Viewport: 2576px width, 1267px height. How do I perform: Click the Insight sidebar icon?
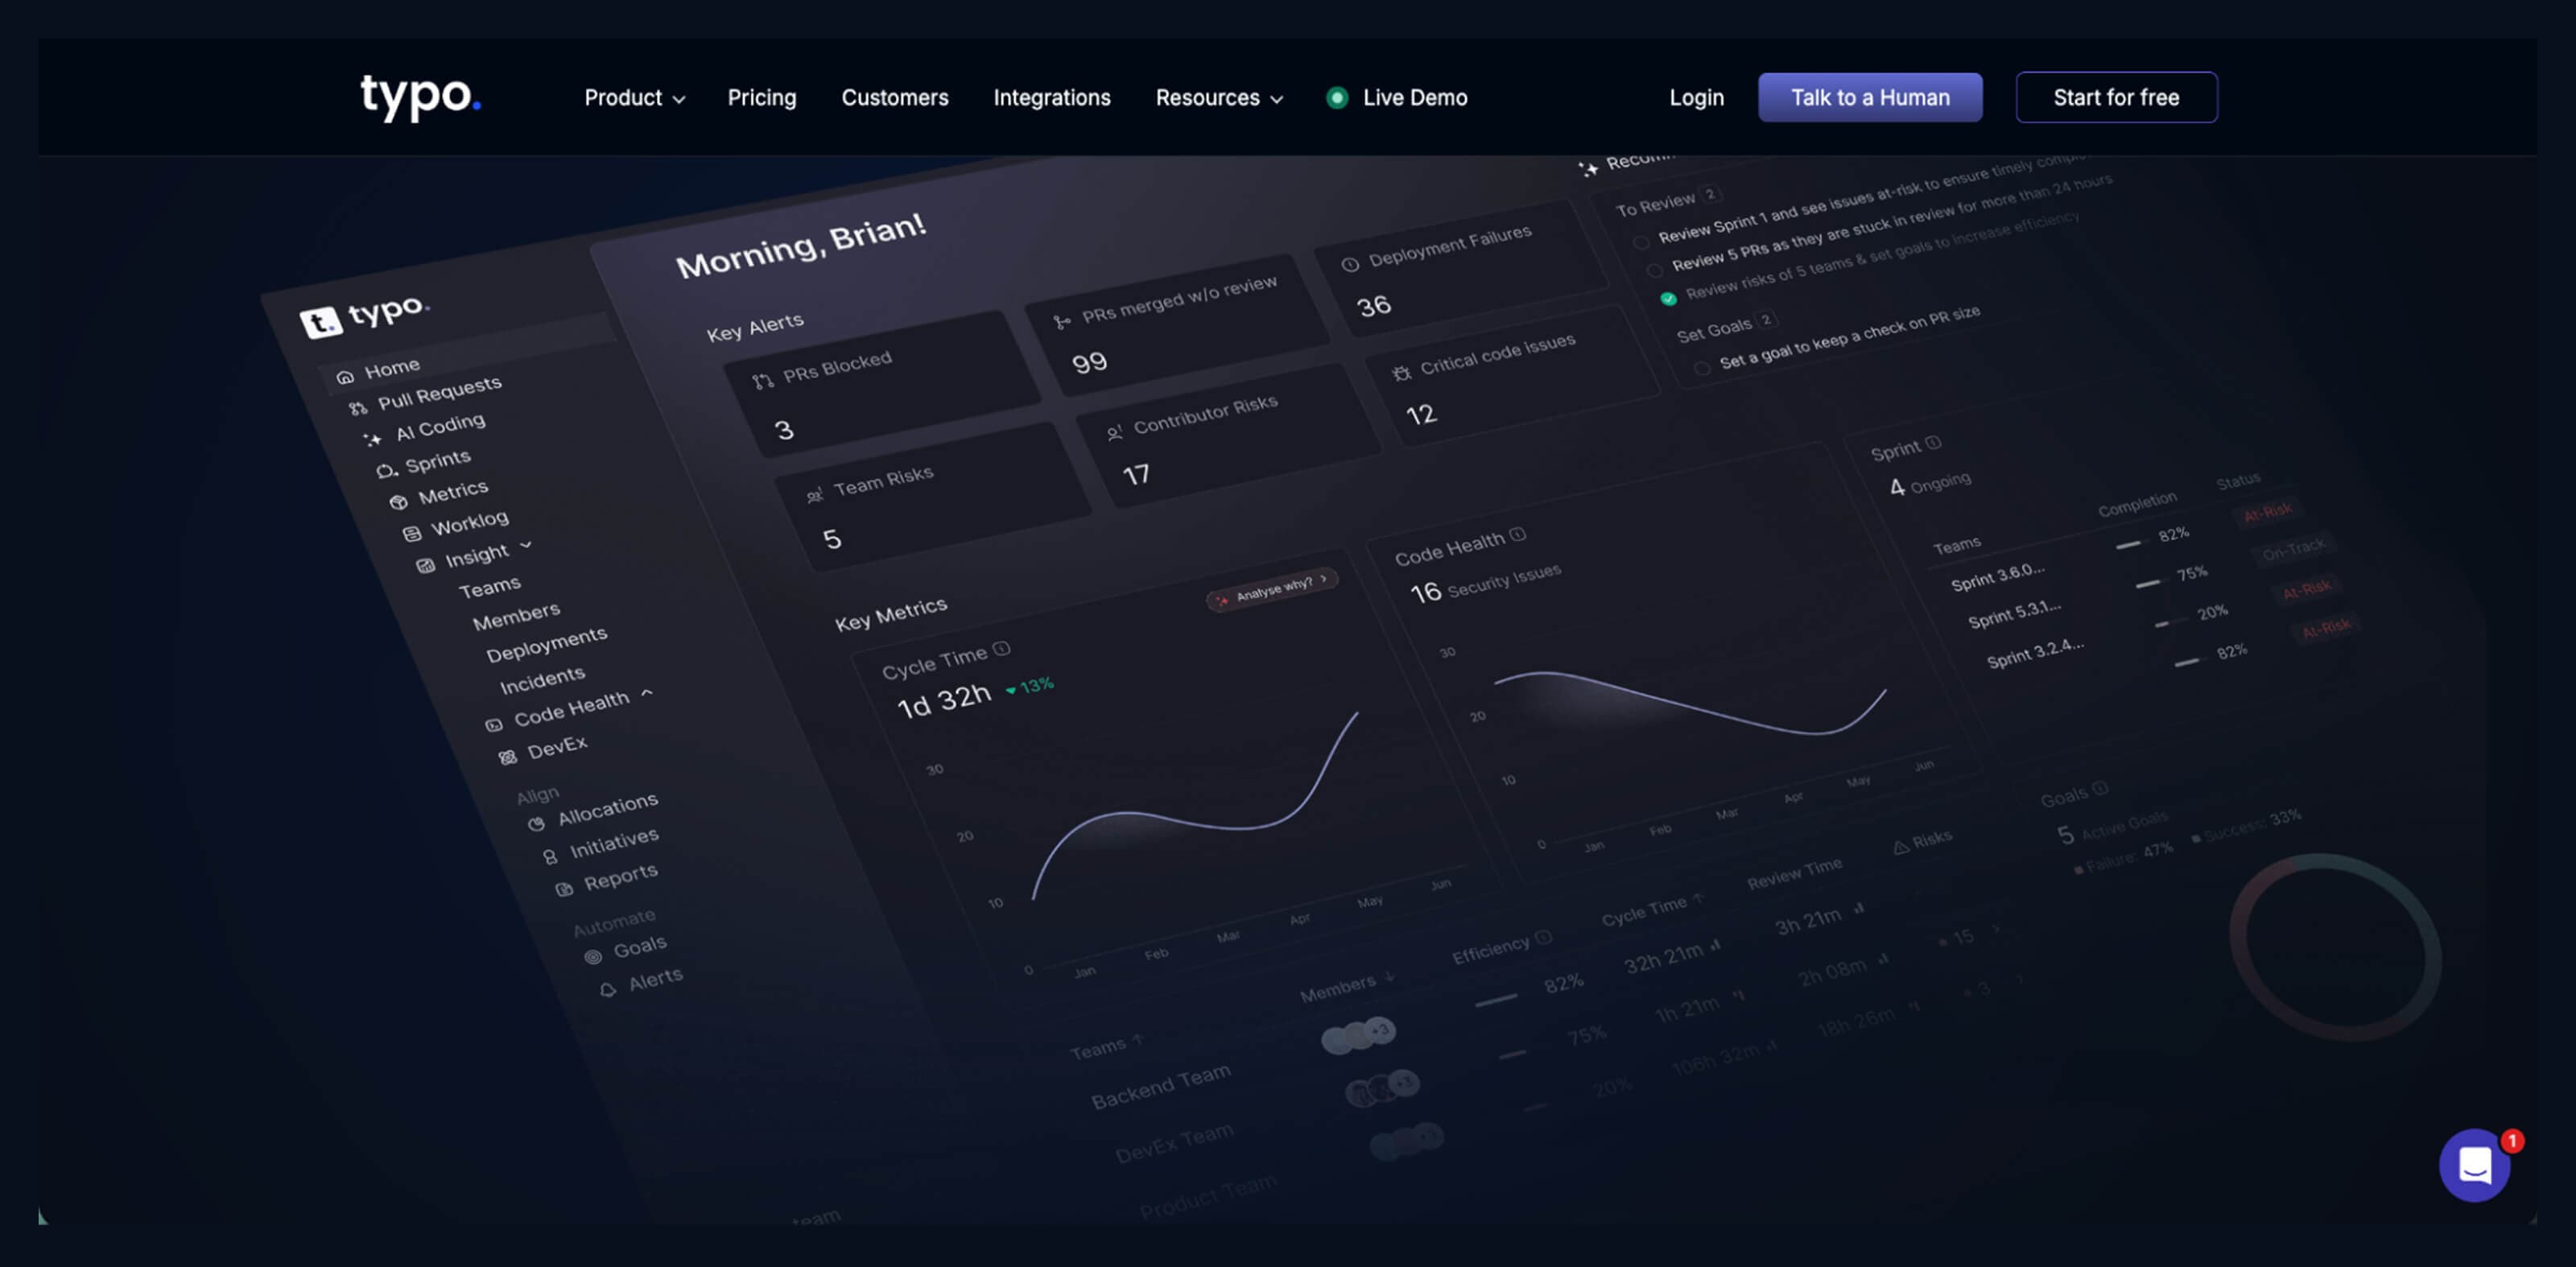pyautogui.click(x=425, y=565)
